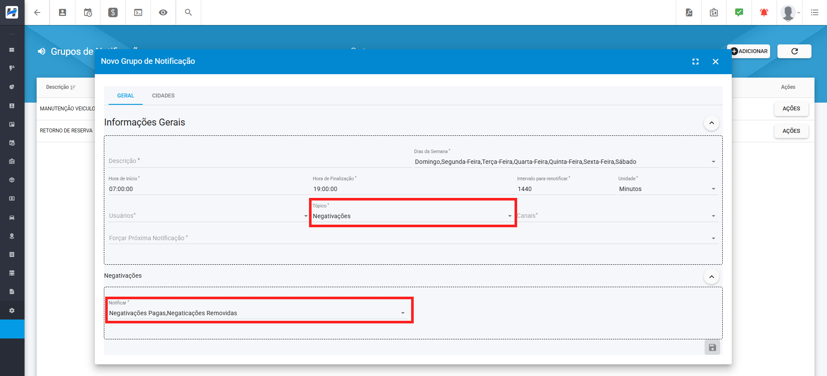Viewport: 827px width, 376px height.
Task: Click the app logo in top-left corner
Action: click(12, 12)
